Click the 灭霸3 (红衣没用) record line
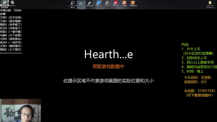The image size is (217, 122). pyautogui.click(x=11, y=18)
